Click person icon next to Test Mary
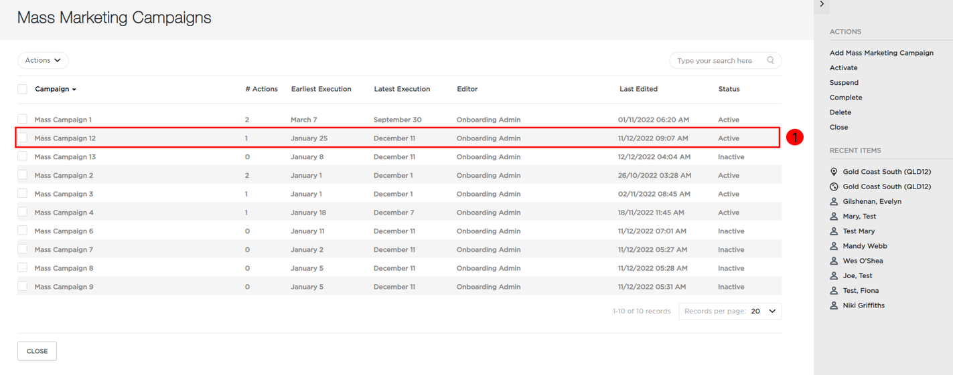This screenshot has height=375, width=953. [x=834, y=231]
